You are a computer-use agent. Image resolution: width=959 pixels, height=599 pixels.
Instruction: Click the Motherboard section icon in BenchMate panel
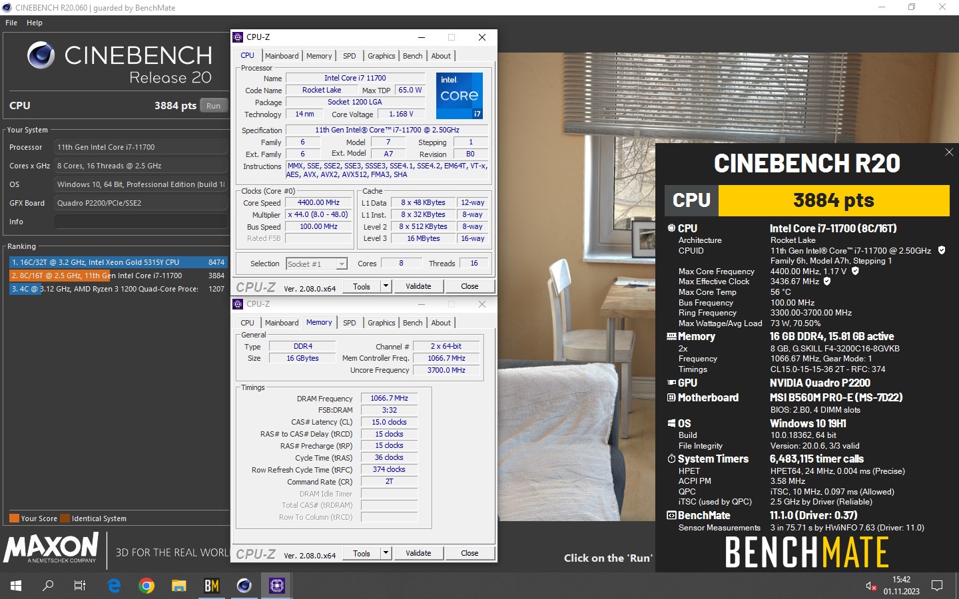[671, 397]
